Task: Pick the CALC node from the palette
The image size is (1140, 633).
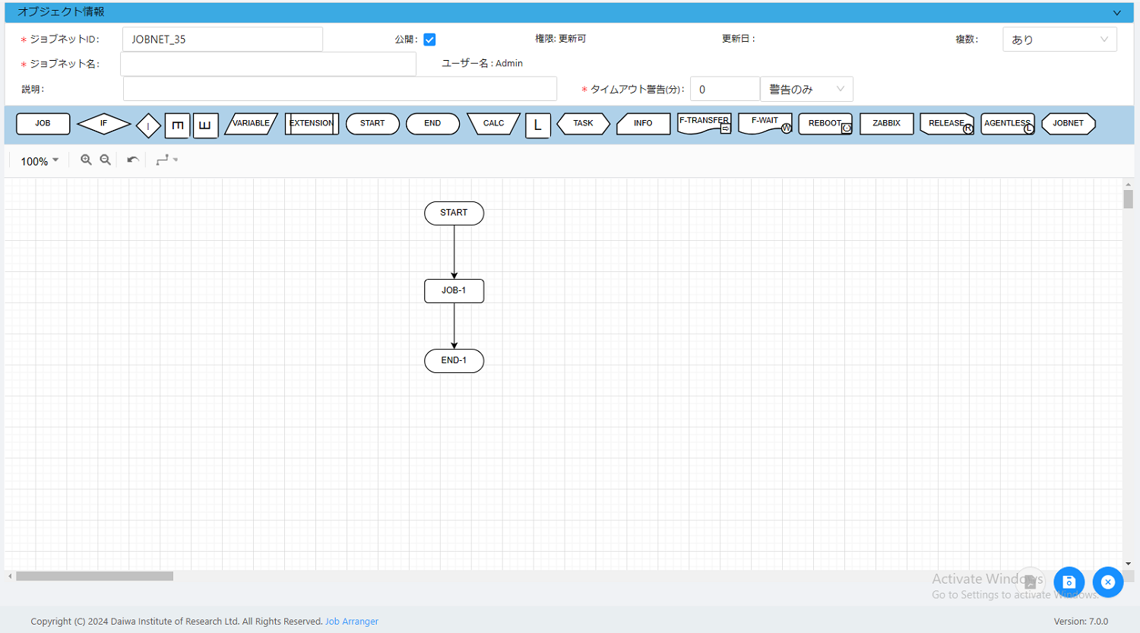Action: [493, 123]
